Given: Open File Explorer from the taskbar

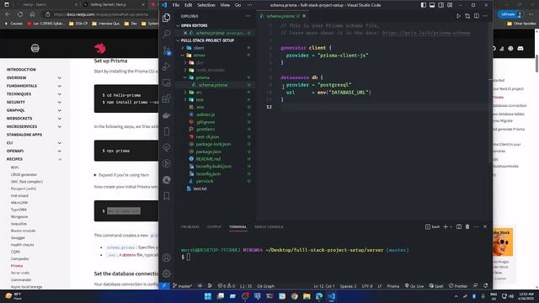Looking at the screenshot, I should pos(307,296).
